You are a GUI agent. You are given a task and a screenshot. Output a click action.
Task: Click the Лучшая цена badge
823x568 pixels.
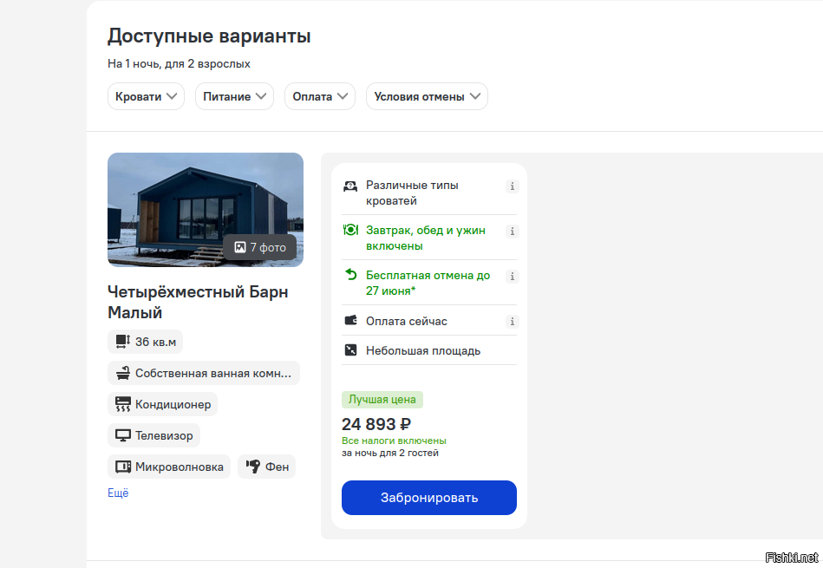tap(382, 400)
